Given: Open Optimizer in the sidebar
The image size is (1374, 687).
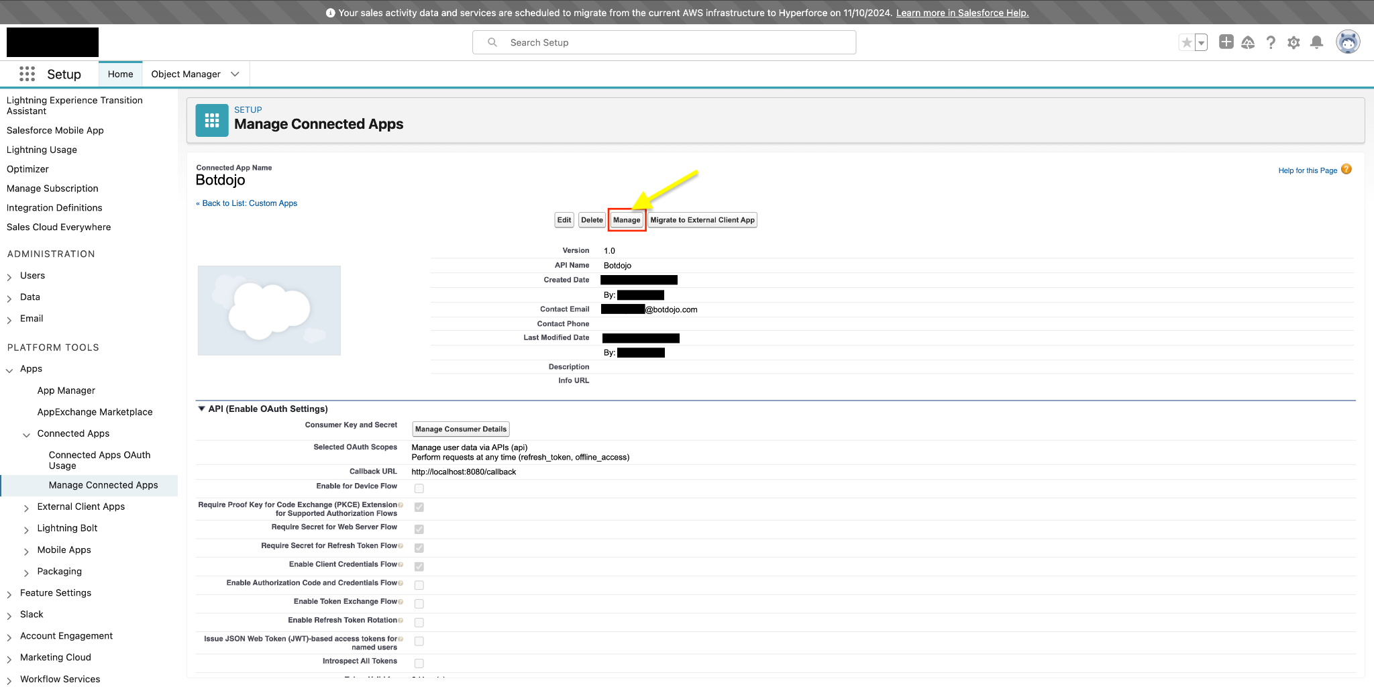Looking at the screenshot, I should click(28, 169).
